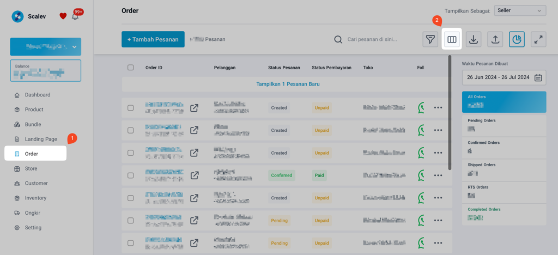Screen dimensions: 558x255
Task: Click the Dashboard house icon
Action: coord(17,95)
